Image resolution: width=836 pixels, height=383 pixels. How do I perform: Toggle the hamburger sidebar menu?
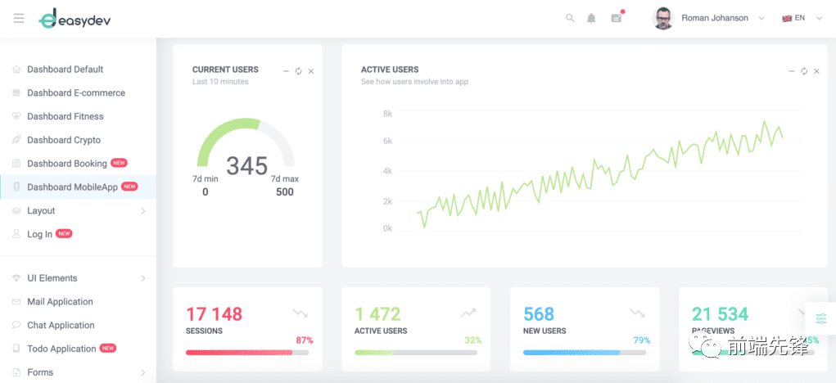19,18
